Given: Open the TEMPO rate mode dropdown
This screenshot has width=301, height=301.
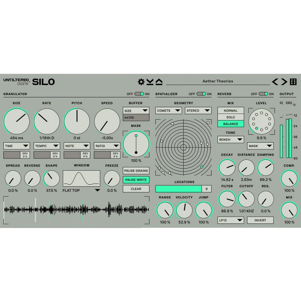Looking at the screenshot, I should [x=47, y=146].
